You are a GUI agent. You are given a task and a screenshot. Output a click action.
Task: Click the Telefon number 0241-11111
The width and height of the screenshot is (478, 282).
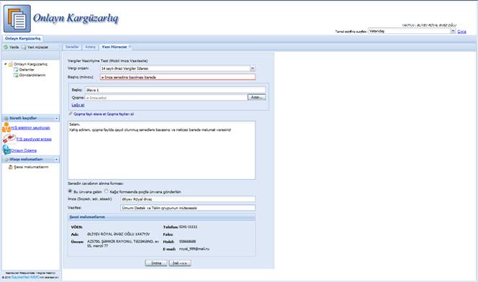[188, 227]
